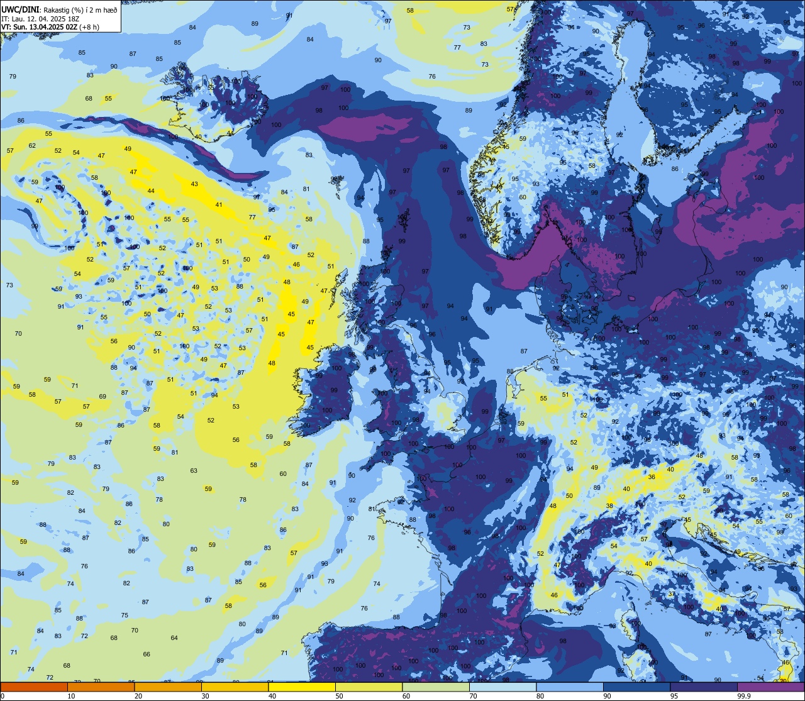Select the dark orange 0–10 legend color
805x701 pixels.
click(x=34, y=687)
